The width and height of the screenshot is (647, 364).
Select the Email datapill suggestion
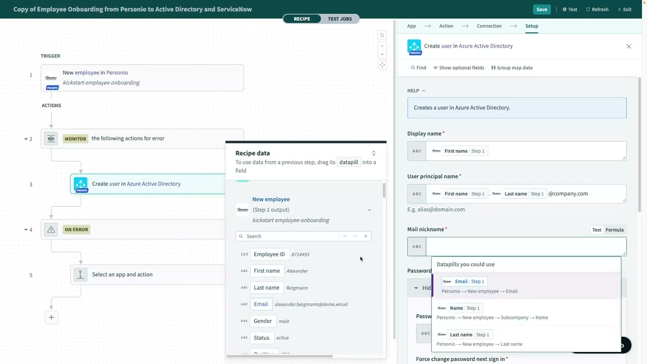click(x=526, y=286)
